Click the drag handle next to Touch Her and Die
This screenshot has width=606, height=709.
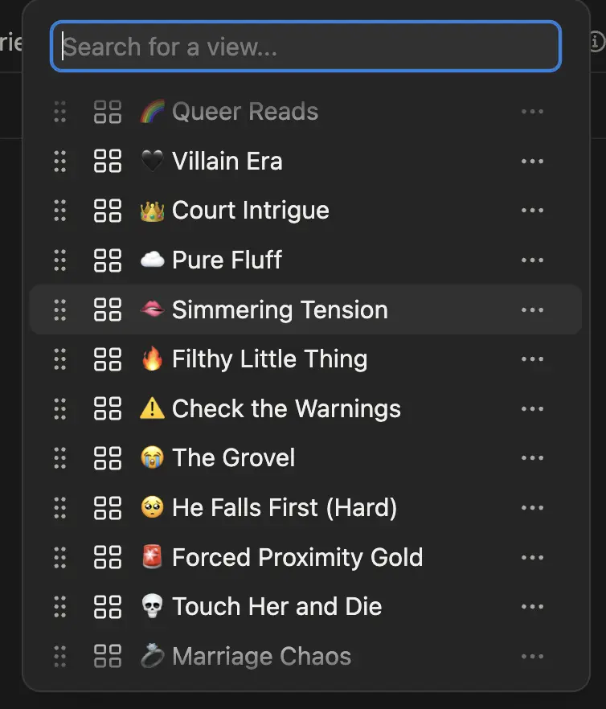click(59, 606)
